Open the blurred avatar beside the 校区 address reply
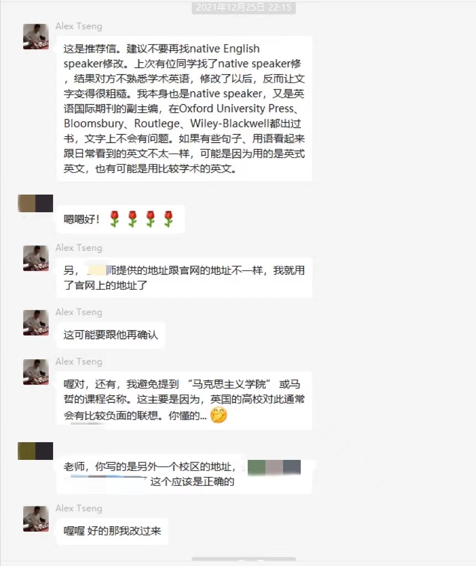This screenshot has width=476, height=566. point(35,451)
